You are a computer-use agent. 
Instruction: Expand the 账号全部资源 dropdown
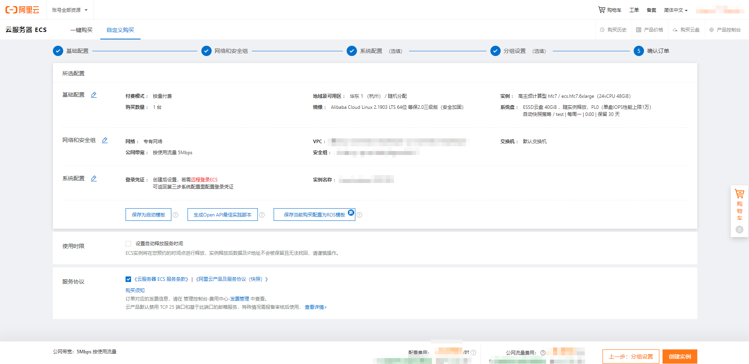pos(70,9)
